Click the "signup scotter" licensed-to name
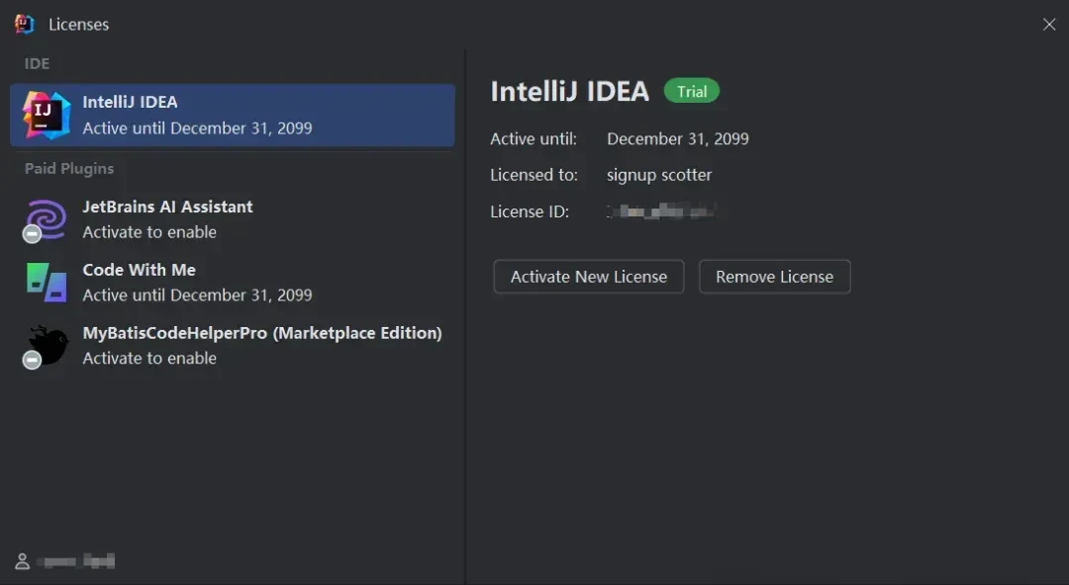Screen dimensions: 1069x585 click(x=659, y=175)
